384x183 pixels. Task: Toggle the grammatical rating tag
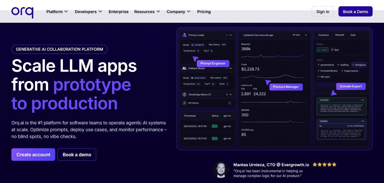click(x=326, y=65)
